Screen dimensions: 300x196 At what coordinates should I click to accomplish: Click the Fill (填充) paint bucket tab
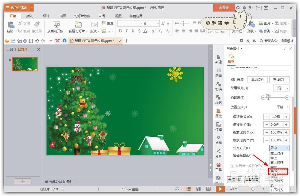tap(231, 59)
